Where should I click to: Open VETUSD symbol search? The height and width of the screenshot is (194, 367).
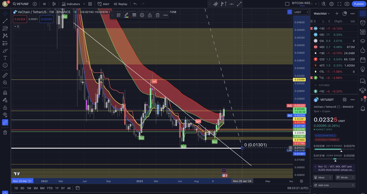[21, 4]
